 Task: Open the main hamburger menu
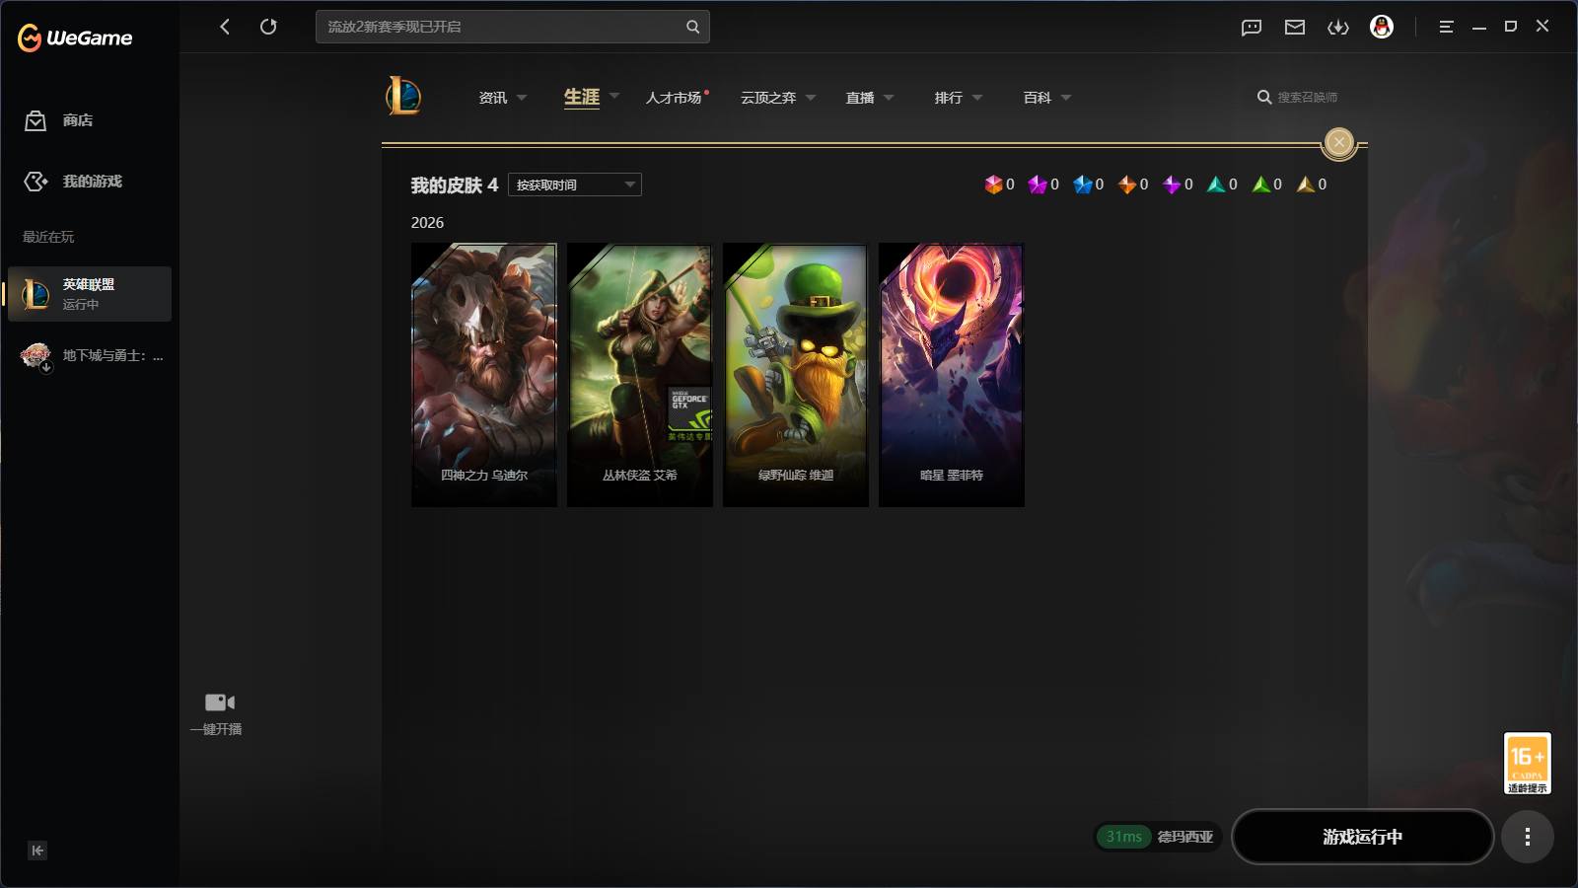tap(1446, 28)
